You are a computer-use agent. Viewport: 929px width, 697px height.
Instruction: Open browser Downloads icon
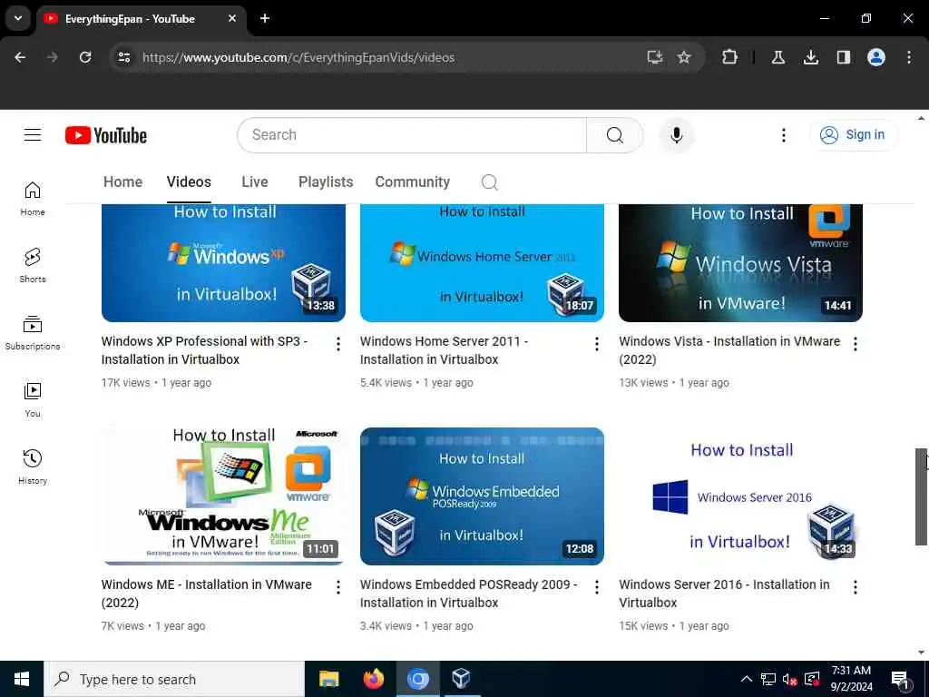click(811, 57)
